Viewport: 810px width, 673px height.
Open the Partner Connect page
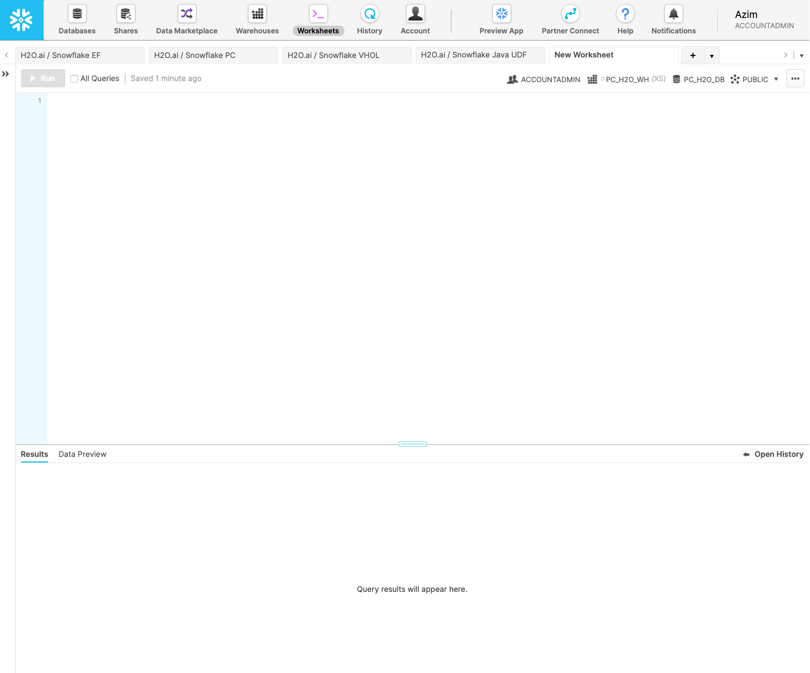pyautogui.click(x=570, y=14)
